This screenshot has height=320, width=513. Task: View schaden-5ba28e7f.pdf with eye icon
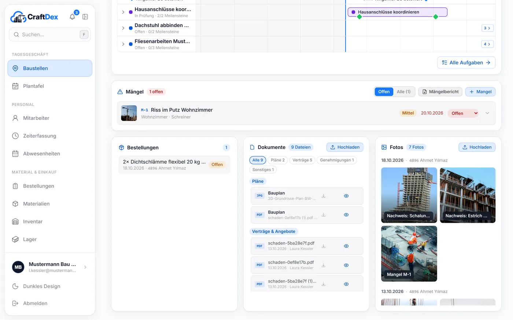[x=346, y=246]
